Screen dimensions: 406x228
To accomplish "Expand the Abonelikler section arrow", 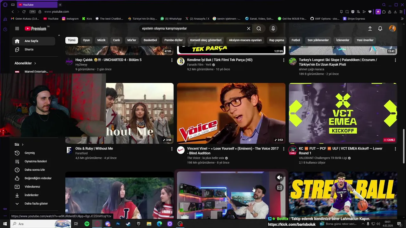I will point(35,63).
